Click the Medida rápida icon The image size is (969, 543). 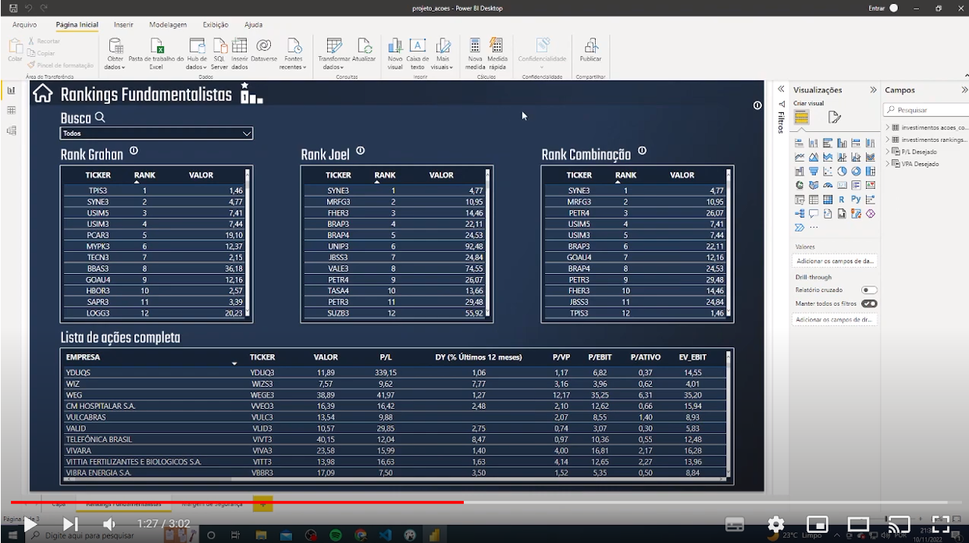point(497,45)
